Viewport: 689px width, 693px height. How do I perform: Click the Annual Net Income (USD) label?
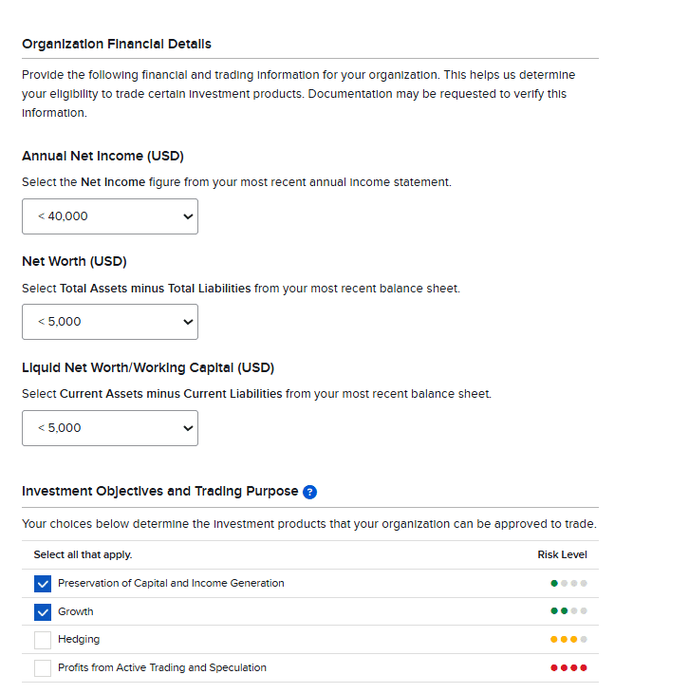103,156
